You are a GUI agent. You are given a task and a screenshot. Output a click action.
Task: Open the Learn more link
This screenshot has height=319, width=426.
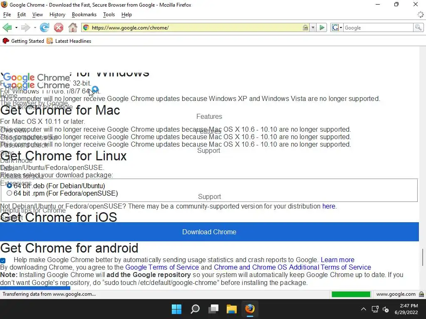[337, 260]
